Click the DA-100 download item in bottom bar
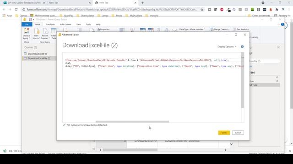Image resolution: width=293 pixels, height=164 pixels. click(x=13, y=151)
